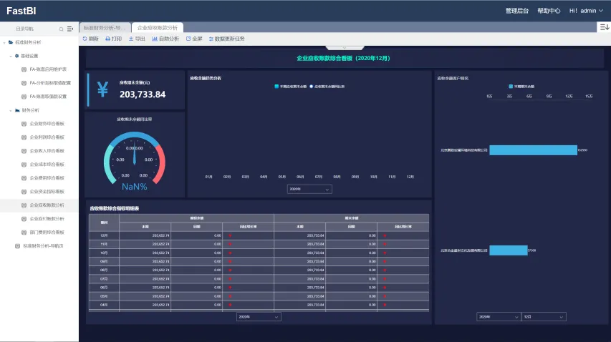The width and height of the screenshot is (611, 342).
Task: Click the icon left of 企业收入综合看板
Action: click(x=24, y=151)
